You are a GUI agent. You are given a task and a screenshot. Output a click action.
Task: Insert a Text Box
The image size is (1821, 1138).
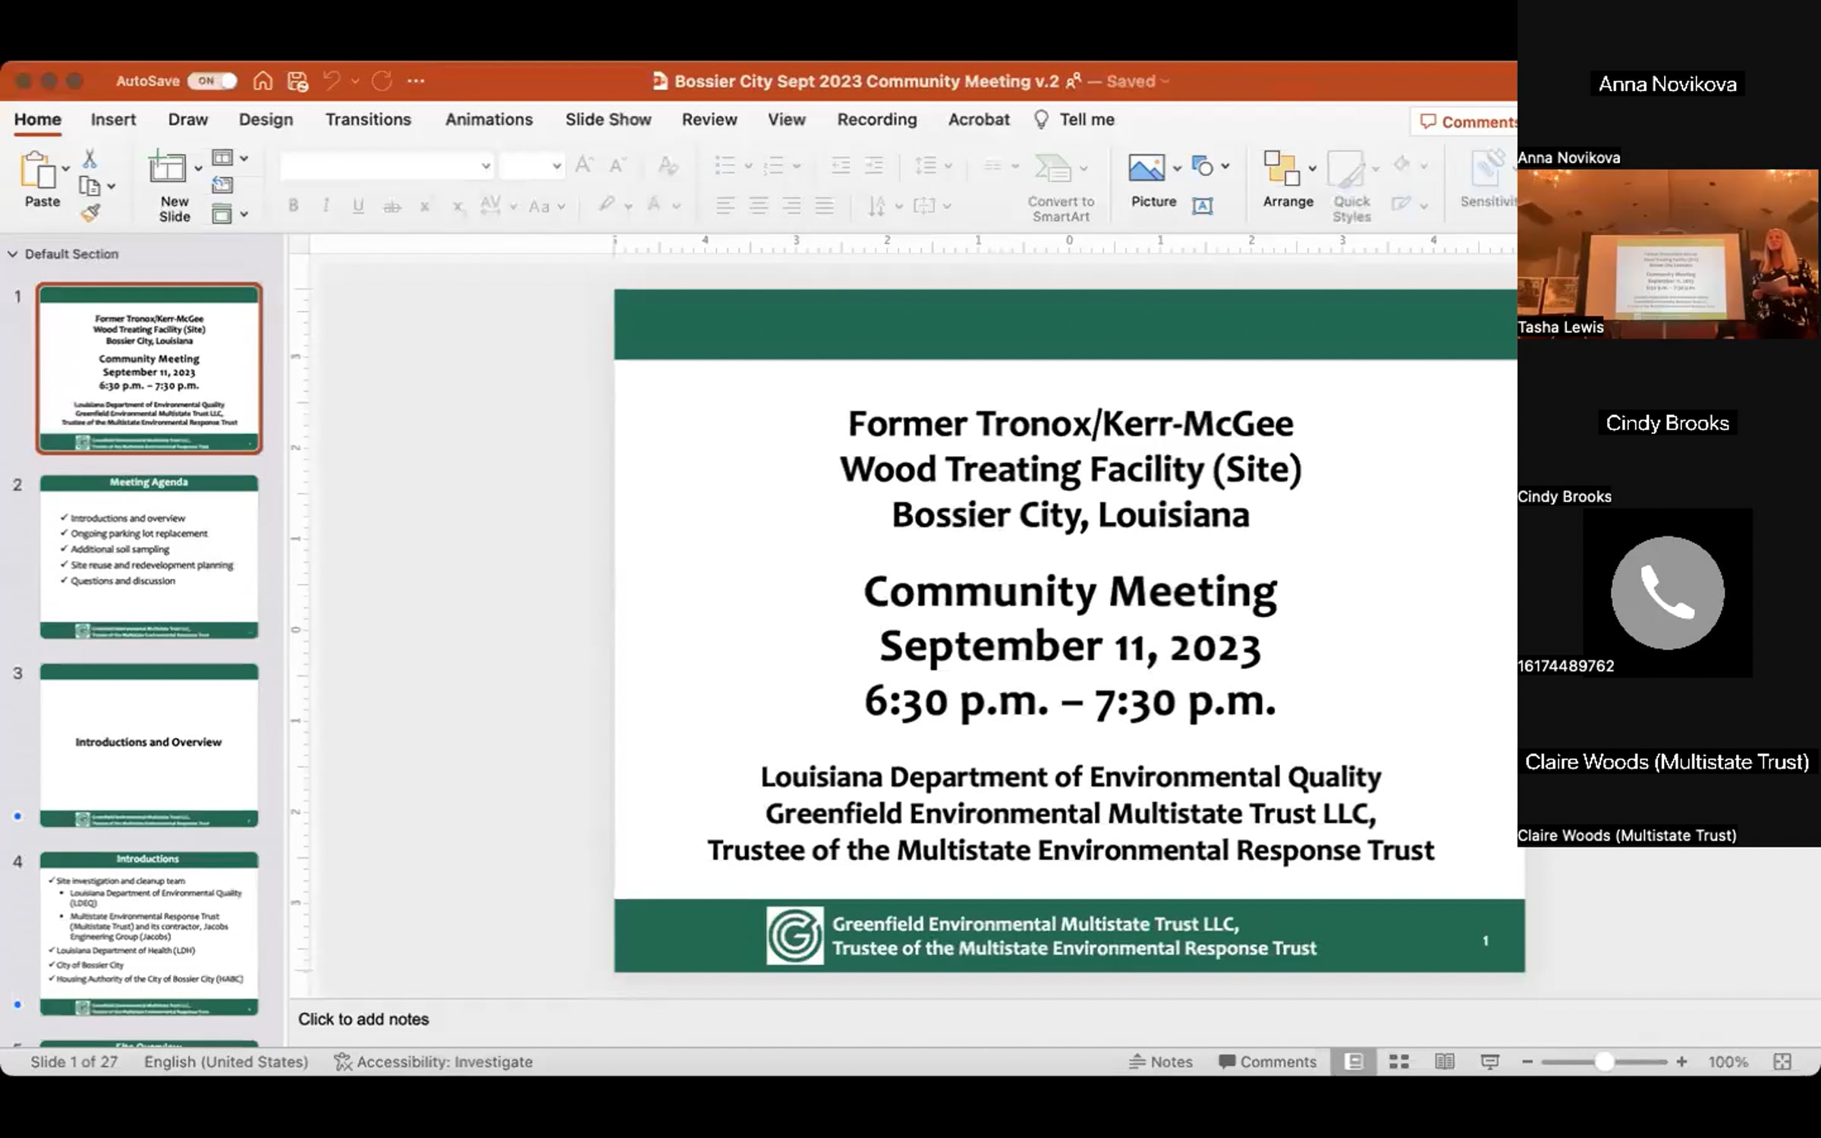point(1203,206)
